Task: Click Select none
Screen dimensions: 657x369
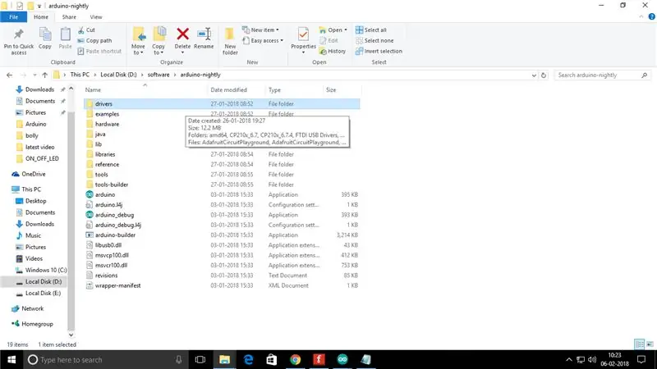Action: click(374, 40)
